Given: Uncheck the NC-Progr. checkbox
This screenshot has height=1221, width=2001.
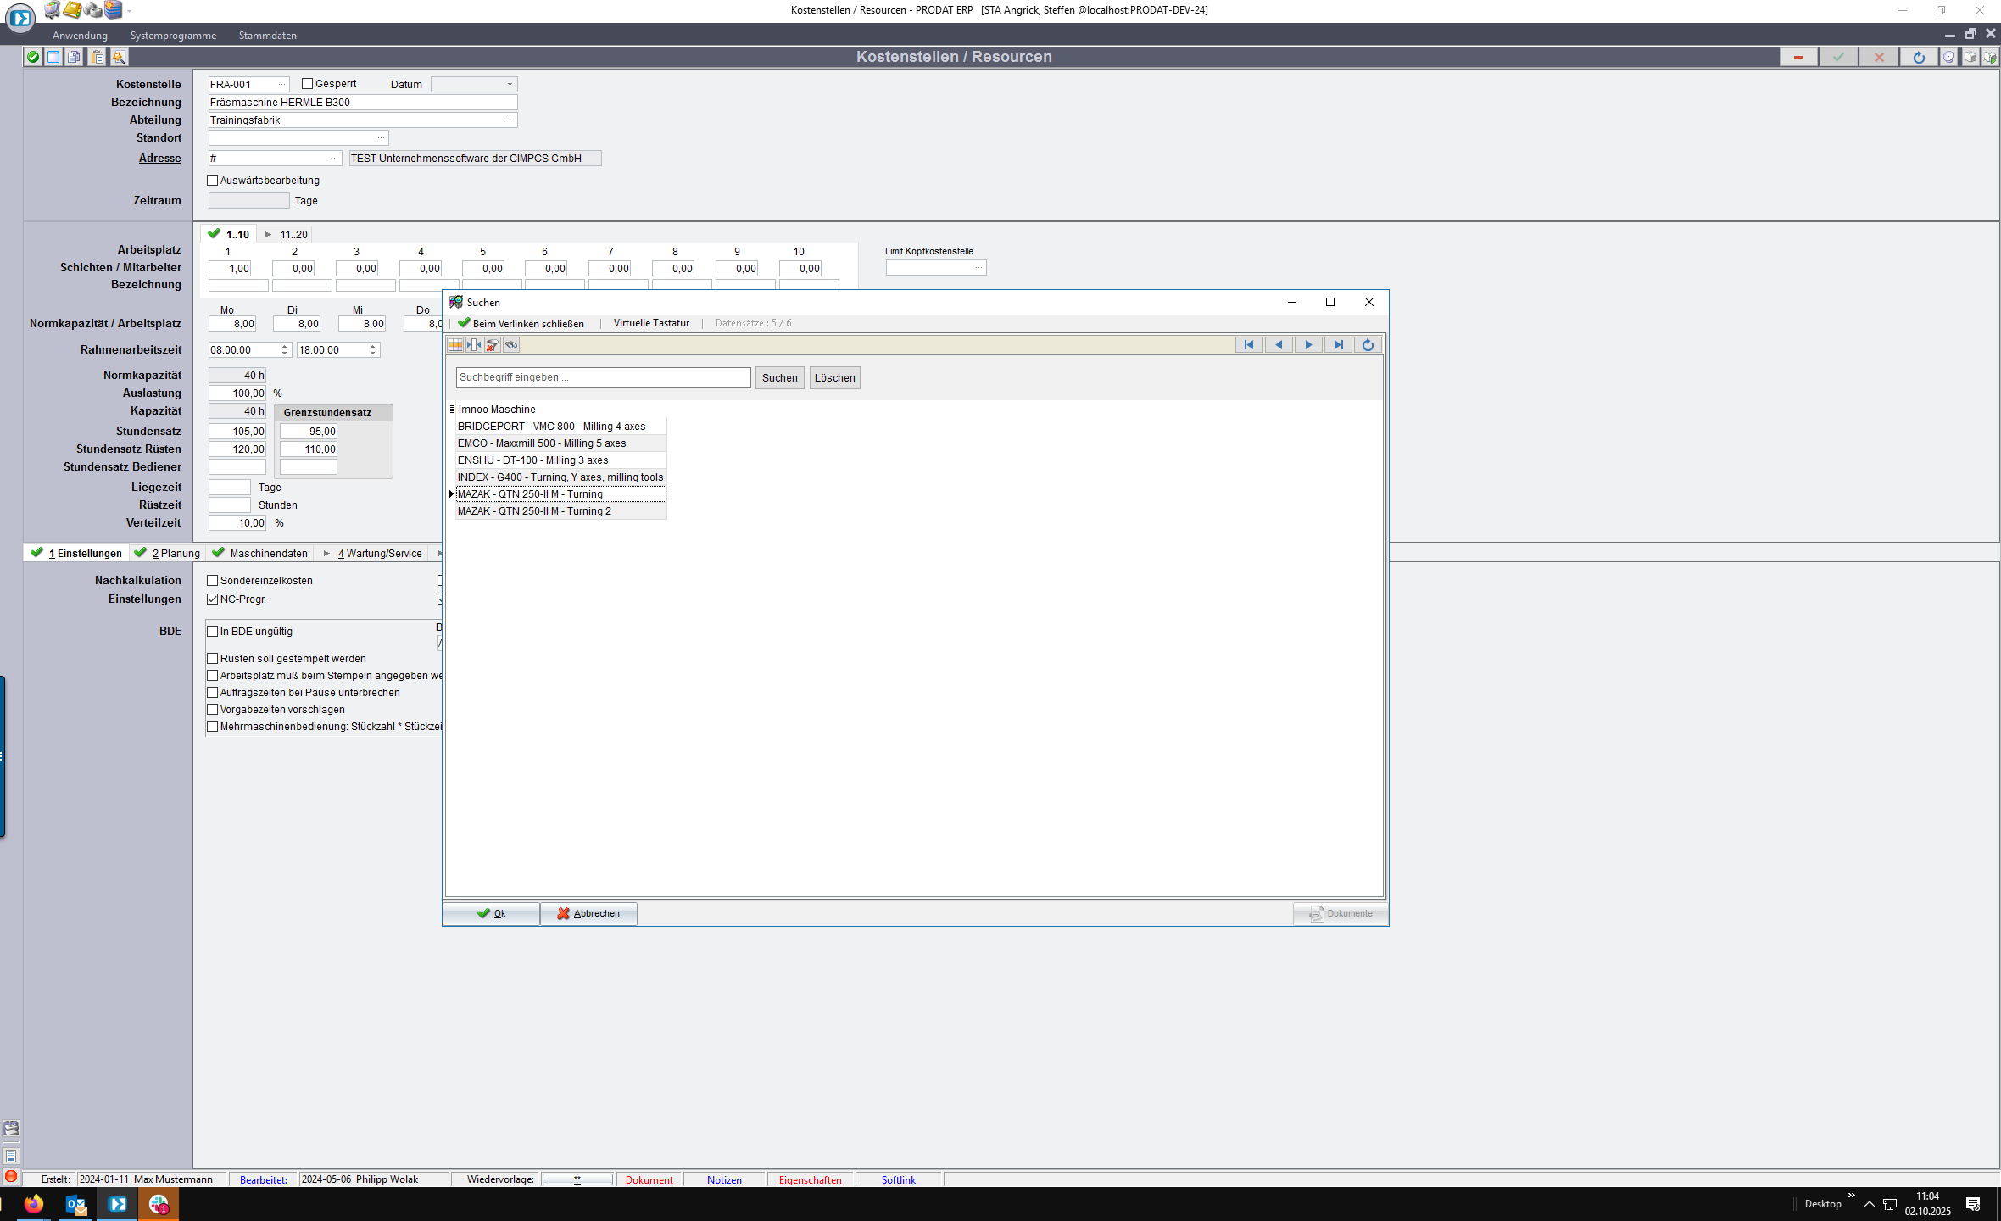Looking at the screenshot, I should click(x=213, y=599).
